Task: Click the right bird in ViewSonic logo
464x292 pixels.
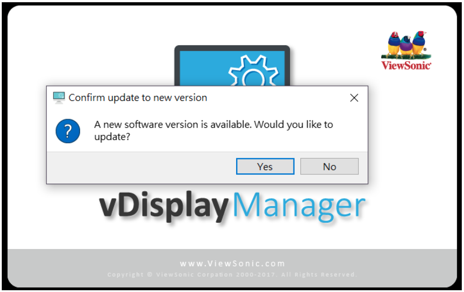Action: (x=419, y=43)
